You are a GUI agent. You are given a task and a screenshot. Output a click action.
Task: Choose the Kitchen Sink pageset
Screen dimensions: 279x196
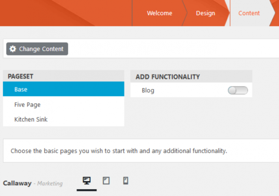pyautogui.click(x=63, y=119)
